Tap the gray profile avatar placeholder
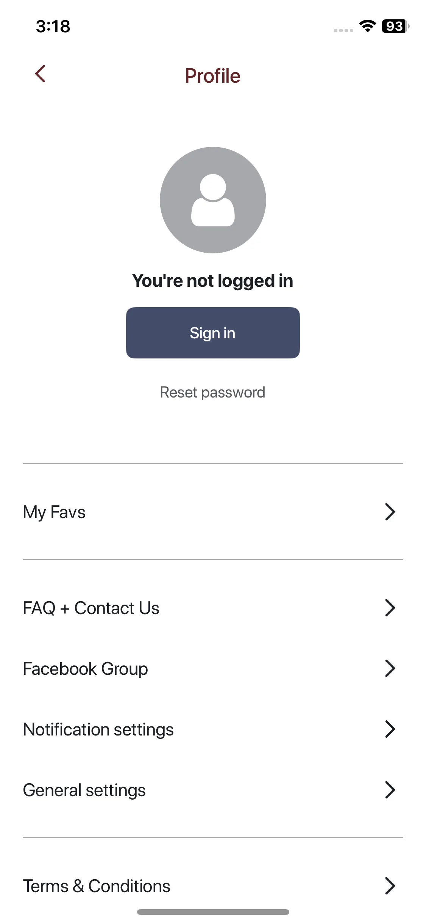 213,200
